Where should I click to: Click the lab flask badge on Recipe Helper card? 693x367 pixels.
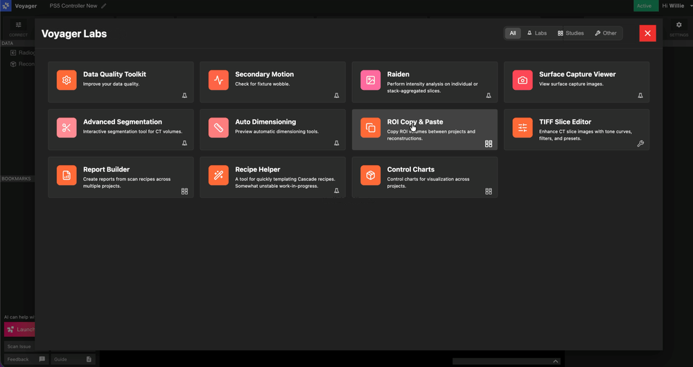(x=336, y=191)
